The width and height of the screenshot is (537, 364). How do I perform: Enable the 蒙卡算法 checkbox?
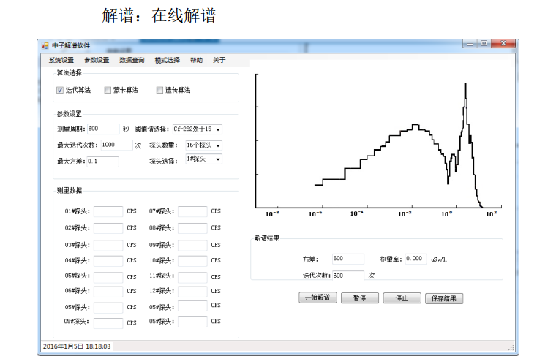(108, 90)
